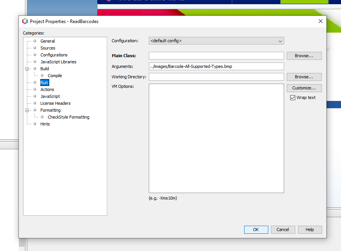Open the License Headers category
The image size is (341, 251).
(55, 103)
